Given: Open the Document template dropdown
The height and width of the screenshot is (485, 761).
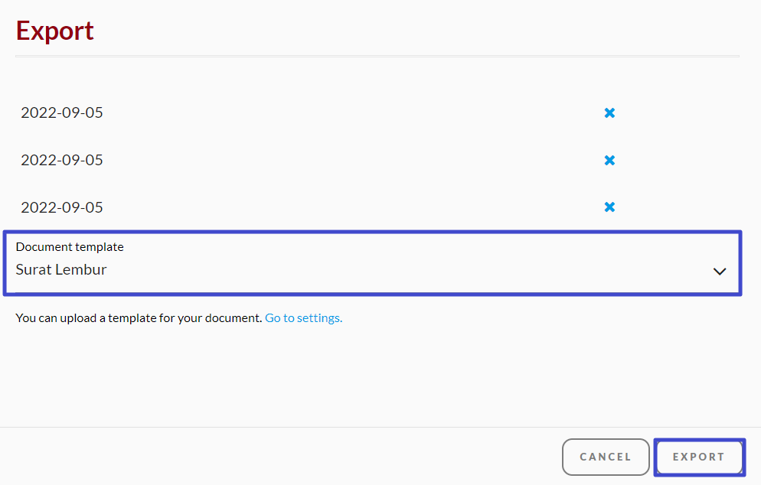Looking at the screenshot, I should coord(372,263).
